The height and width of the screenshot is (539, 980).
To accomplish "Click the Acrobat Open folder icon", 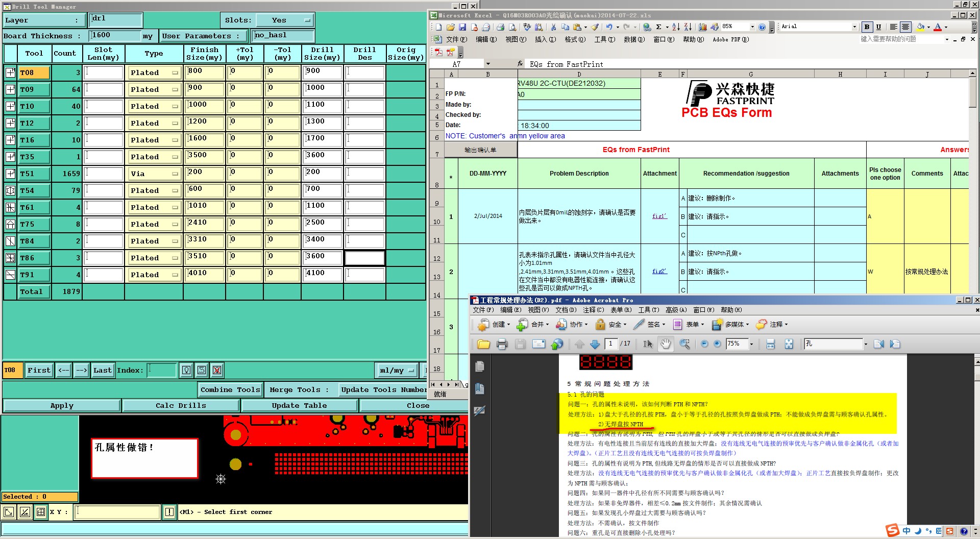I will coord(483,344).
